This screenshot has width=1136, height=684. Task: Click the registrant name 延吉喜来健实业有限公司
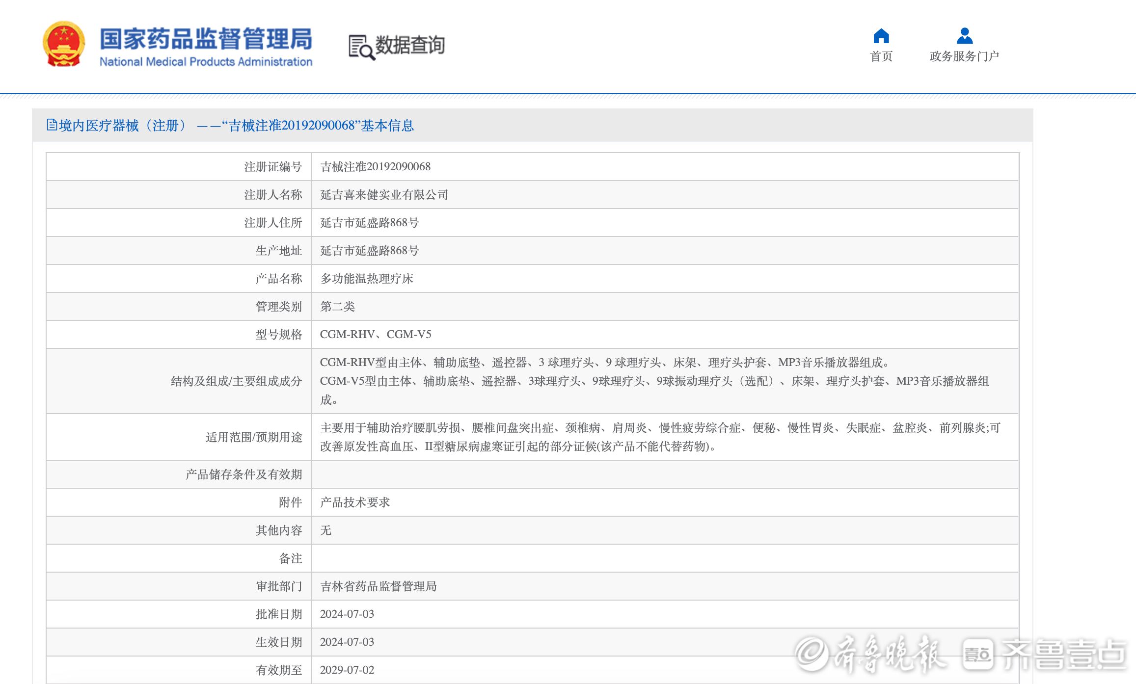(384, 195)
